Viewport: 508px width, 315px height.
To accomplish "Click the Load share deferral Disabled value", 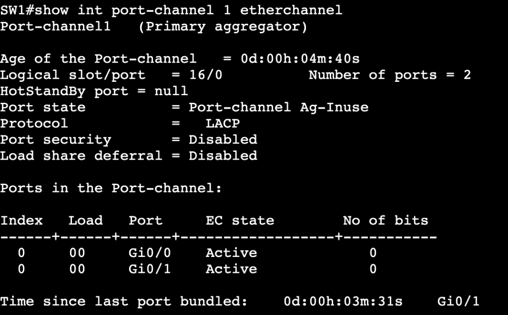I will pyautogui.click(x=223, y=156).
